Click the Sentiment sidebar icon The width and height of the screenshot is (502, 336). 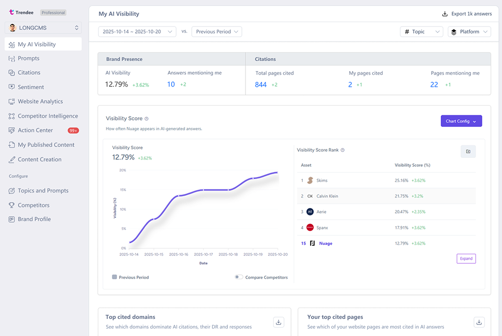point(12,87)
